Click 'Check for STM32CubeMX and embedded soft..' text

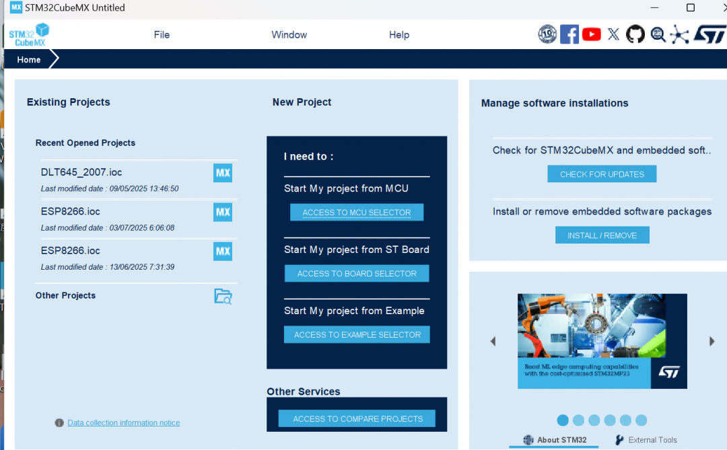[x=602, y=151]
